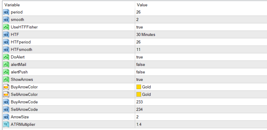Click the icon beside HTF timeframe row
Viewport: 267px width, 130px height.
point(6,35)
